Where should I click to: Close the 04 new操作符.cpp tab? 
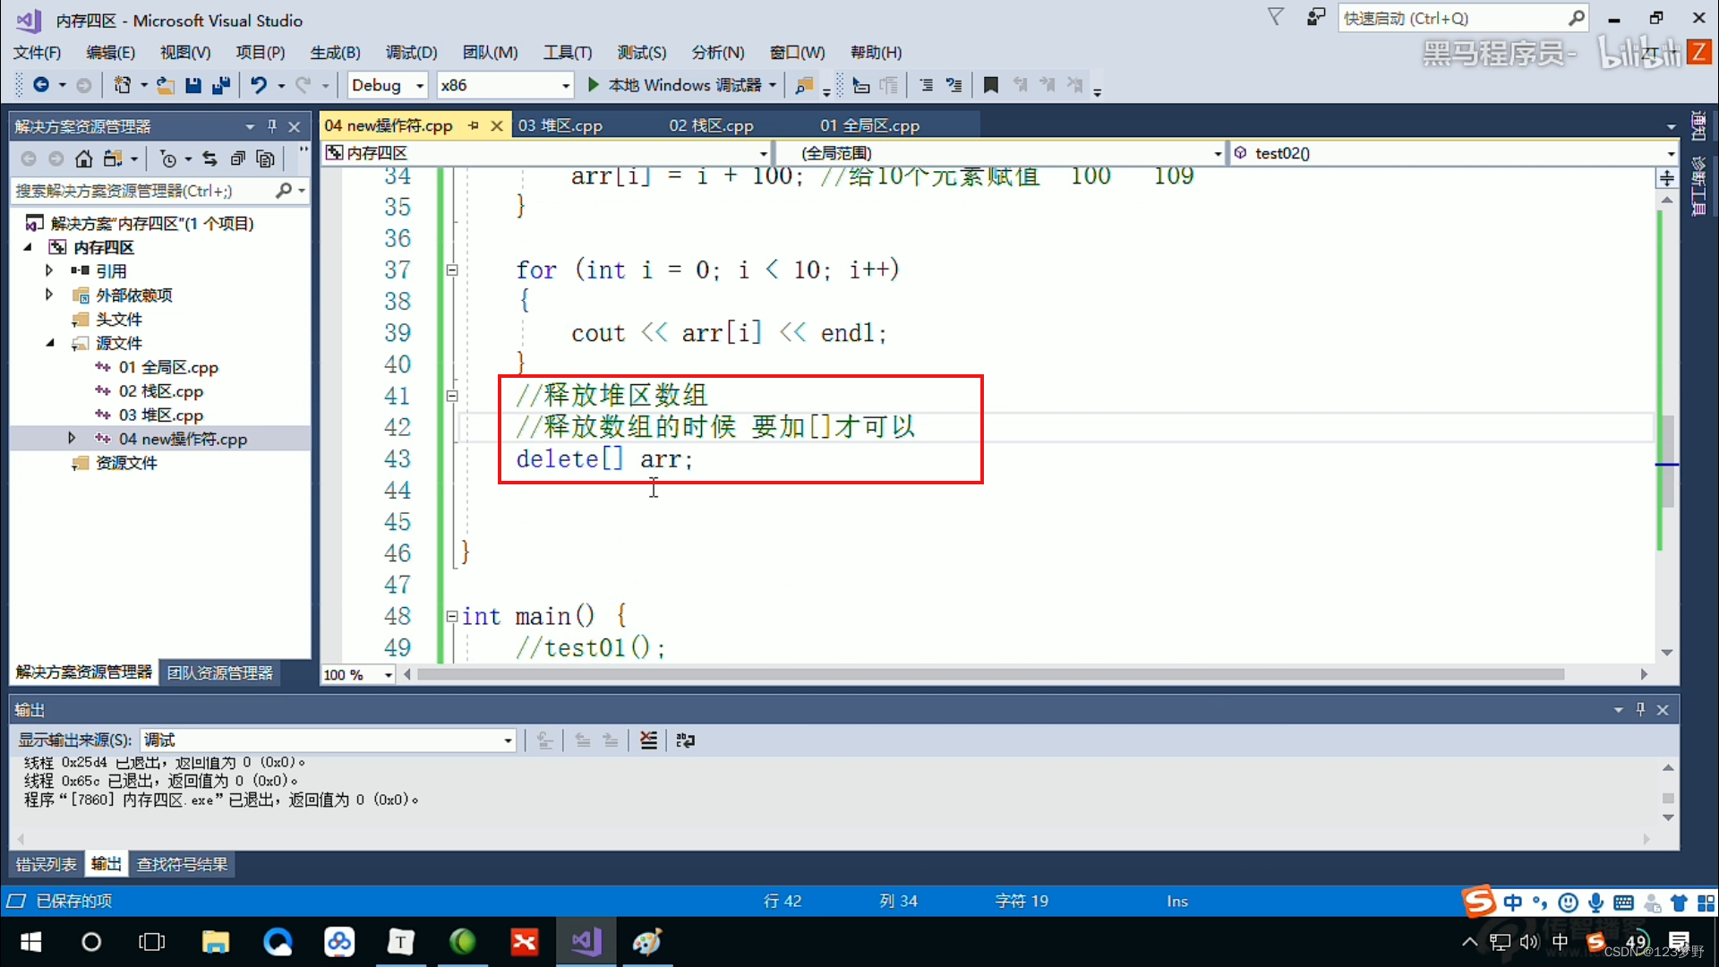click(497, 125)
